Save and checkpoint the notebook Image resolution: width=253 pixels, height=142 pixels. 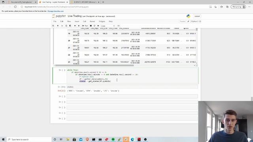[x=53, y=26]
